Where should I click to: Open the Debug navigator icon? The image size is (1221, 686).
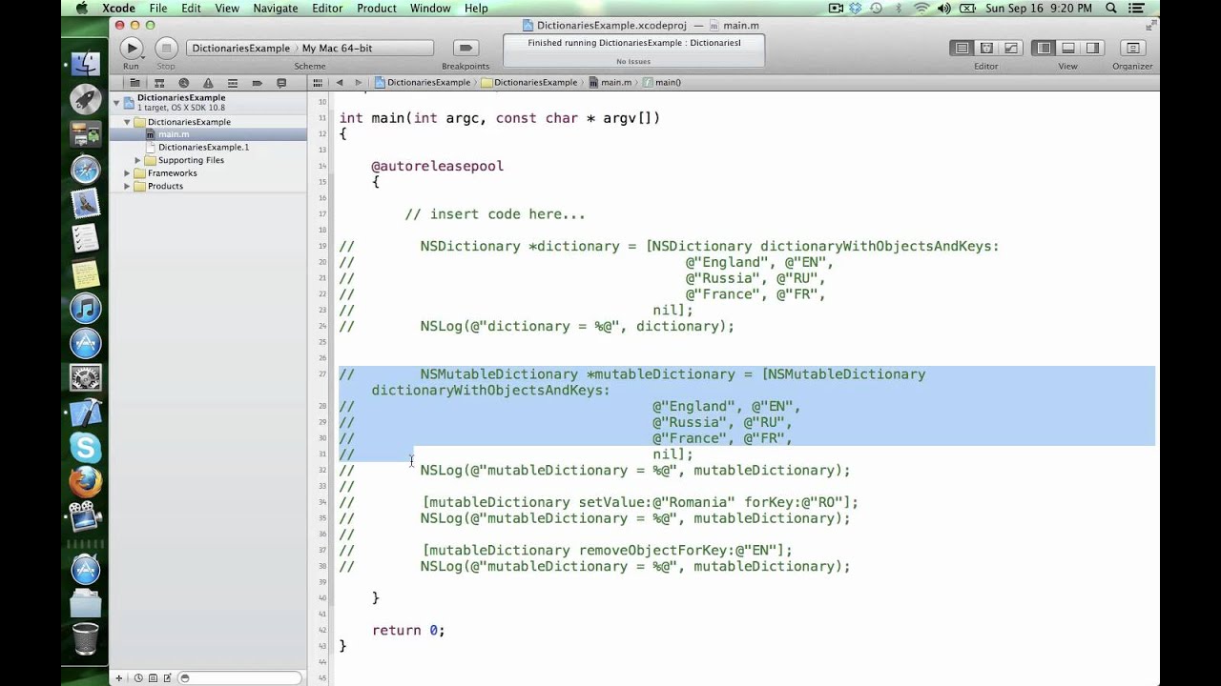coord(233,83)
